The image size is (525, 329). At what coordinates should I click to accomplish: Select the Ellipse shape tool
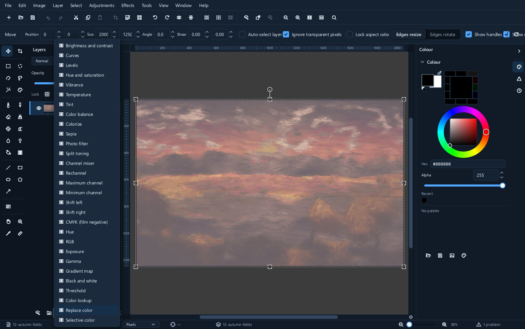[x=8, y=180]
